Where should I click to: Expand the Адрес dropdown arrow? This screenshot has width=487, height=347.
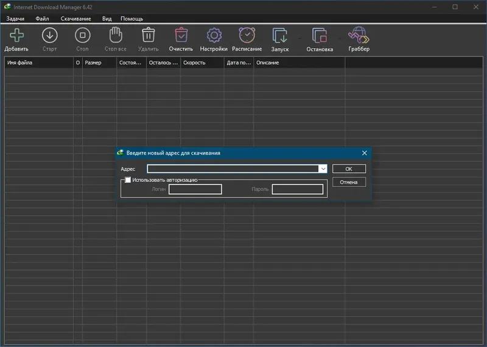(323, 169)
